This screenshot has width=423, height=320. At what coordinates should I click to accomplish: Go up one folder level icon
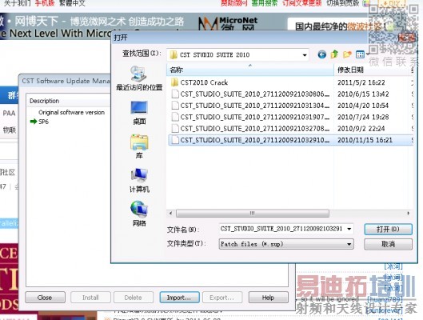coord(334,54)
